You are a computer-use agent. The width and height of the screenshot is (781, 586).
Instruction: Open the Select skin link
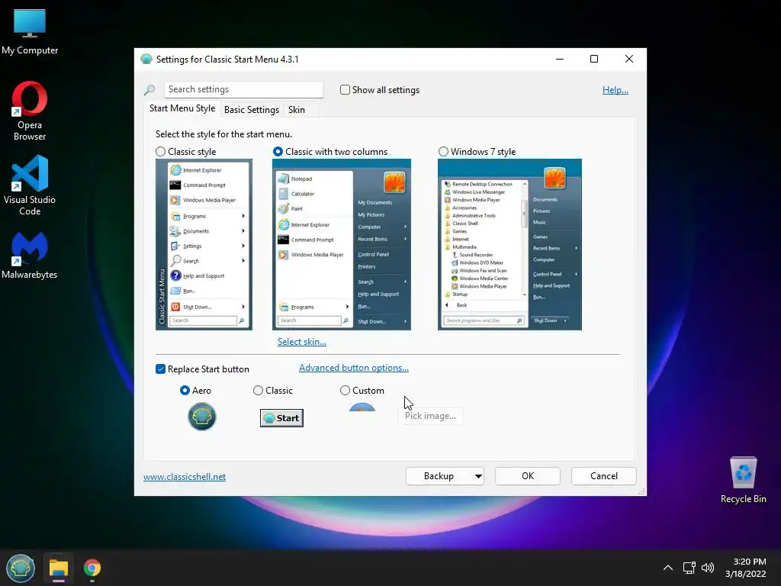click(302, 342)
